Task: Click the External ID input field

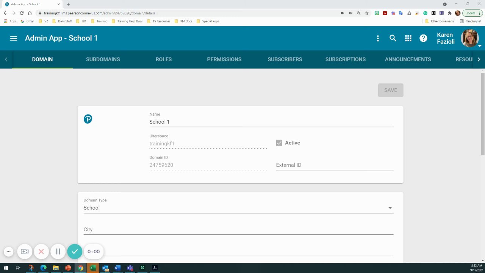Action: point(335,165)
